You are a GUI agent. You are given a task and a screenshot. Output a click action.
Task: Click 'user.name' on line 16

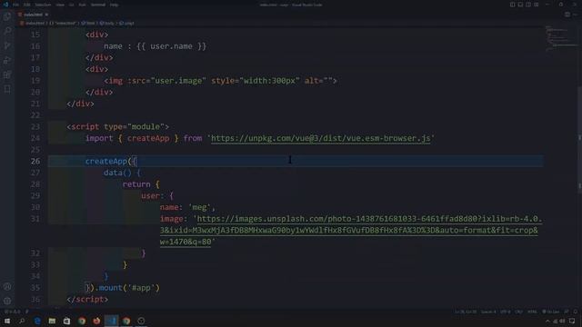[172, 46]
